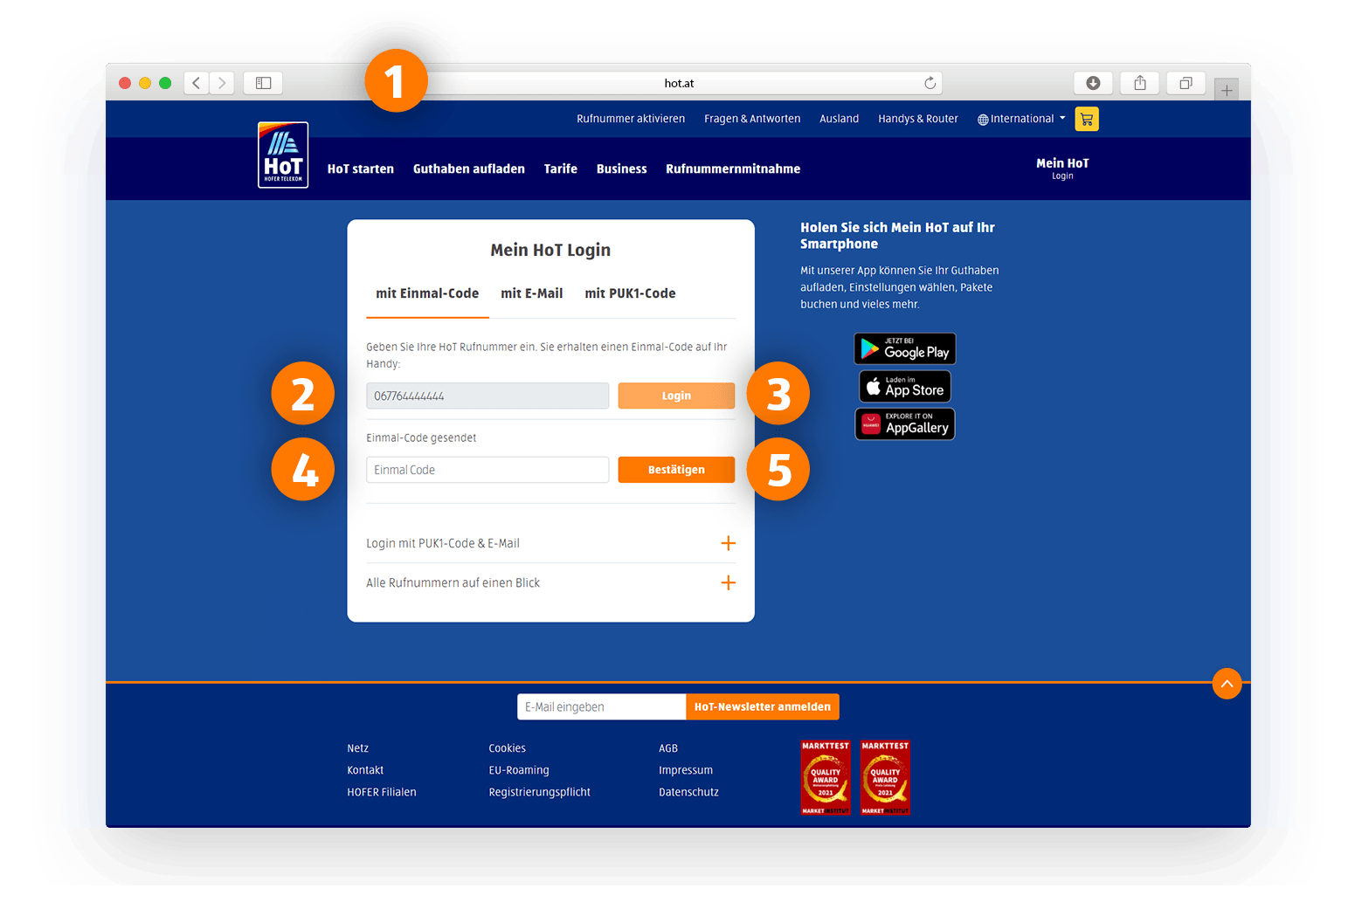Click the App Store badge
This screenshot has width=1362, height=909.
pos(905,386)
